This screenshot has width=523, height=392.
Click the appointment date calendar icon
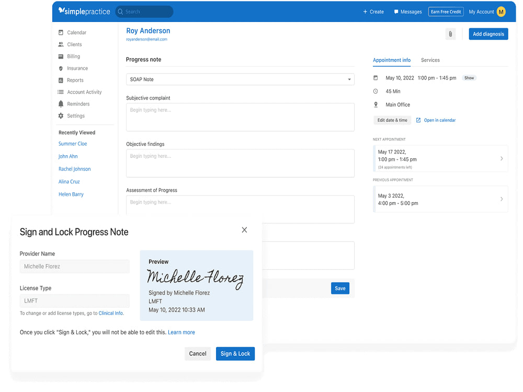point(376,78)
